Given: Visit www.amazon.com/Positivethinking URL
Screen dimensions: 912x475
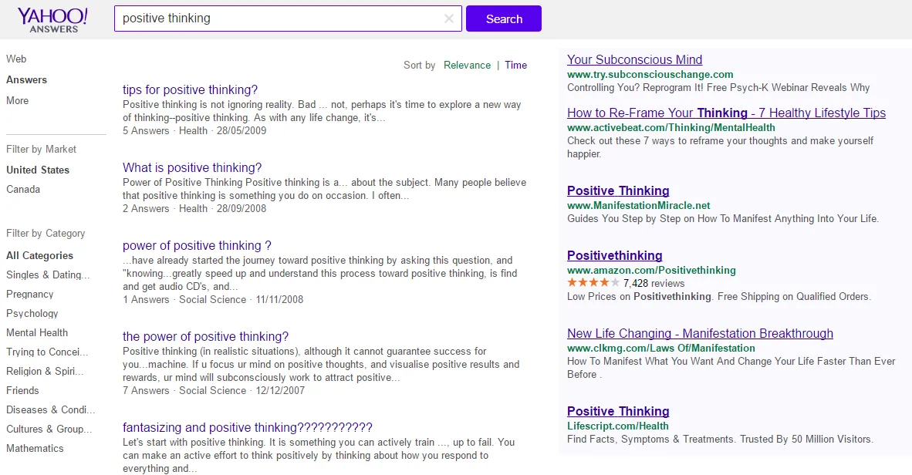Looking at the screenshot, I should click(x=651, y=270).
